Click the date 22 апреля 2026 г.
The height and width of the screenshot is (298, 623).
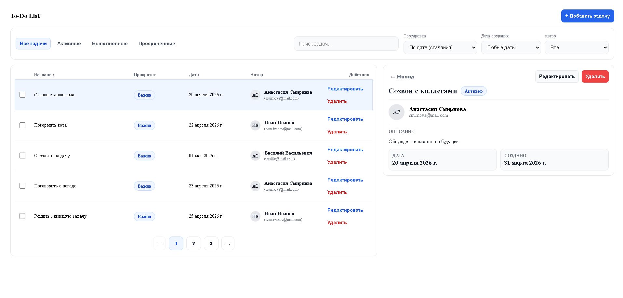[x=205, y=125]
